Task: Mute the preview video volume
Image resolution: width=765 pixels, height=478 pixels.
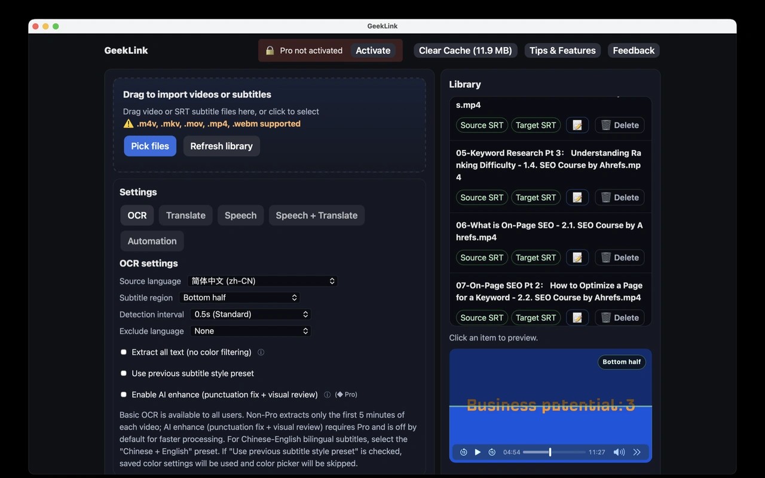Action: click(x=619, y=452)
